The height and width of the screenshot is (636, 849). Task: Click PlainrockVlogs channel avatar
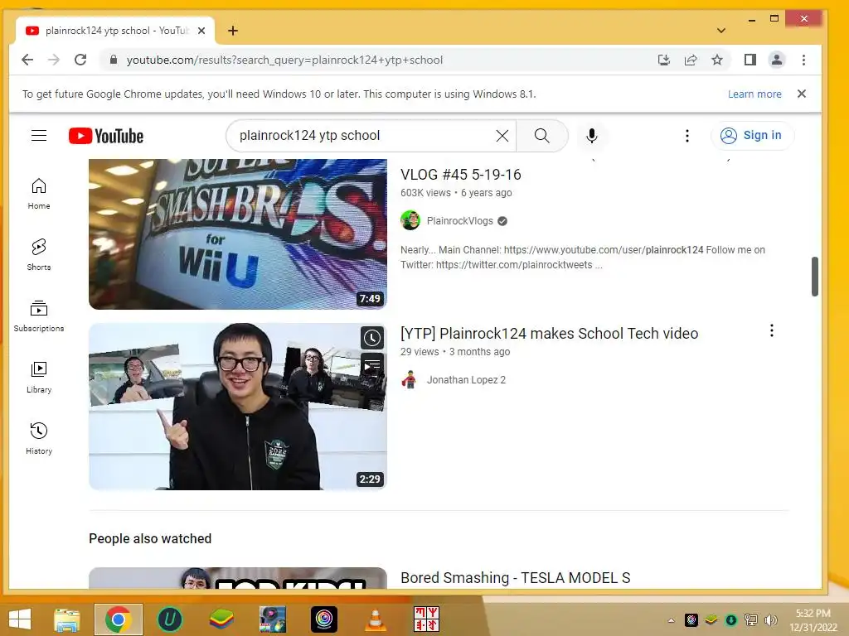tap(410, 220)
